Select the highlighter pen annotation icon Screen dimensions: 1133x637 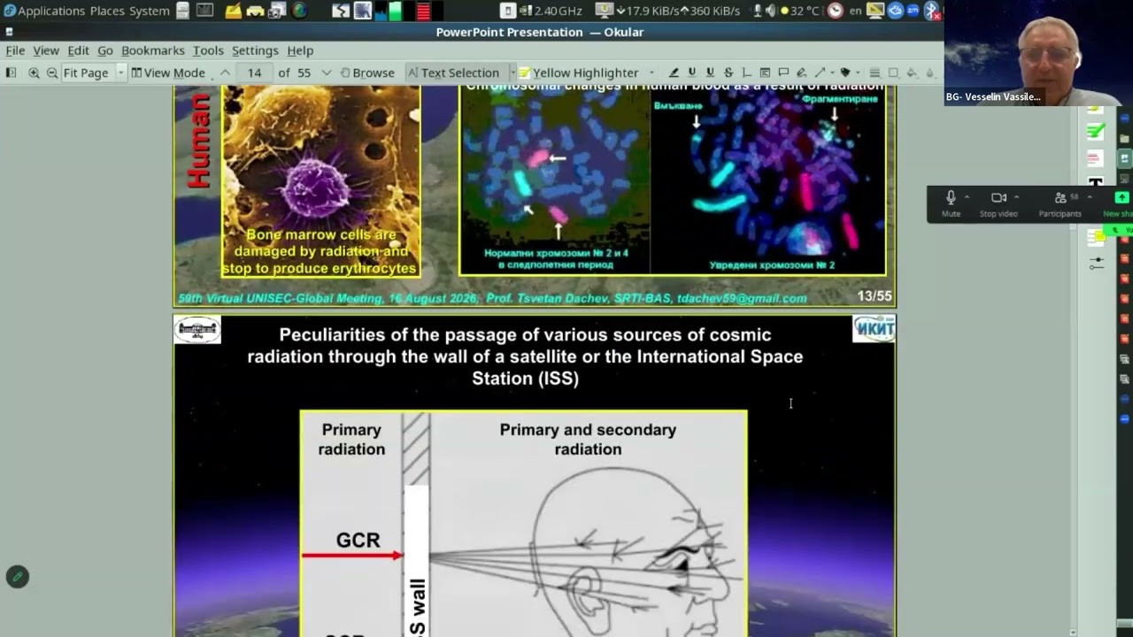tap(674, 73)
